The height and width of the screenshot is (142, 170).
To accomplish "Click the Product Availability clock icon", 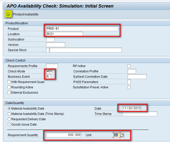I will coord(8,14).
